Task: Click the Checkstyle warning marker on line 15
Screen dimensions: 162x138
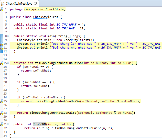Action: (2, 63)
